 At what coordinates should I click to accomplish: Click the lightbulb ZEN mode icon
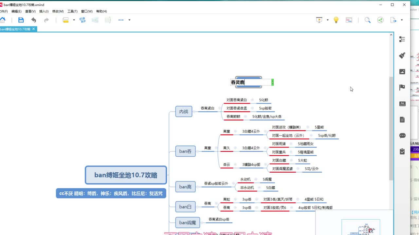[336, 20]
